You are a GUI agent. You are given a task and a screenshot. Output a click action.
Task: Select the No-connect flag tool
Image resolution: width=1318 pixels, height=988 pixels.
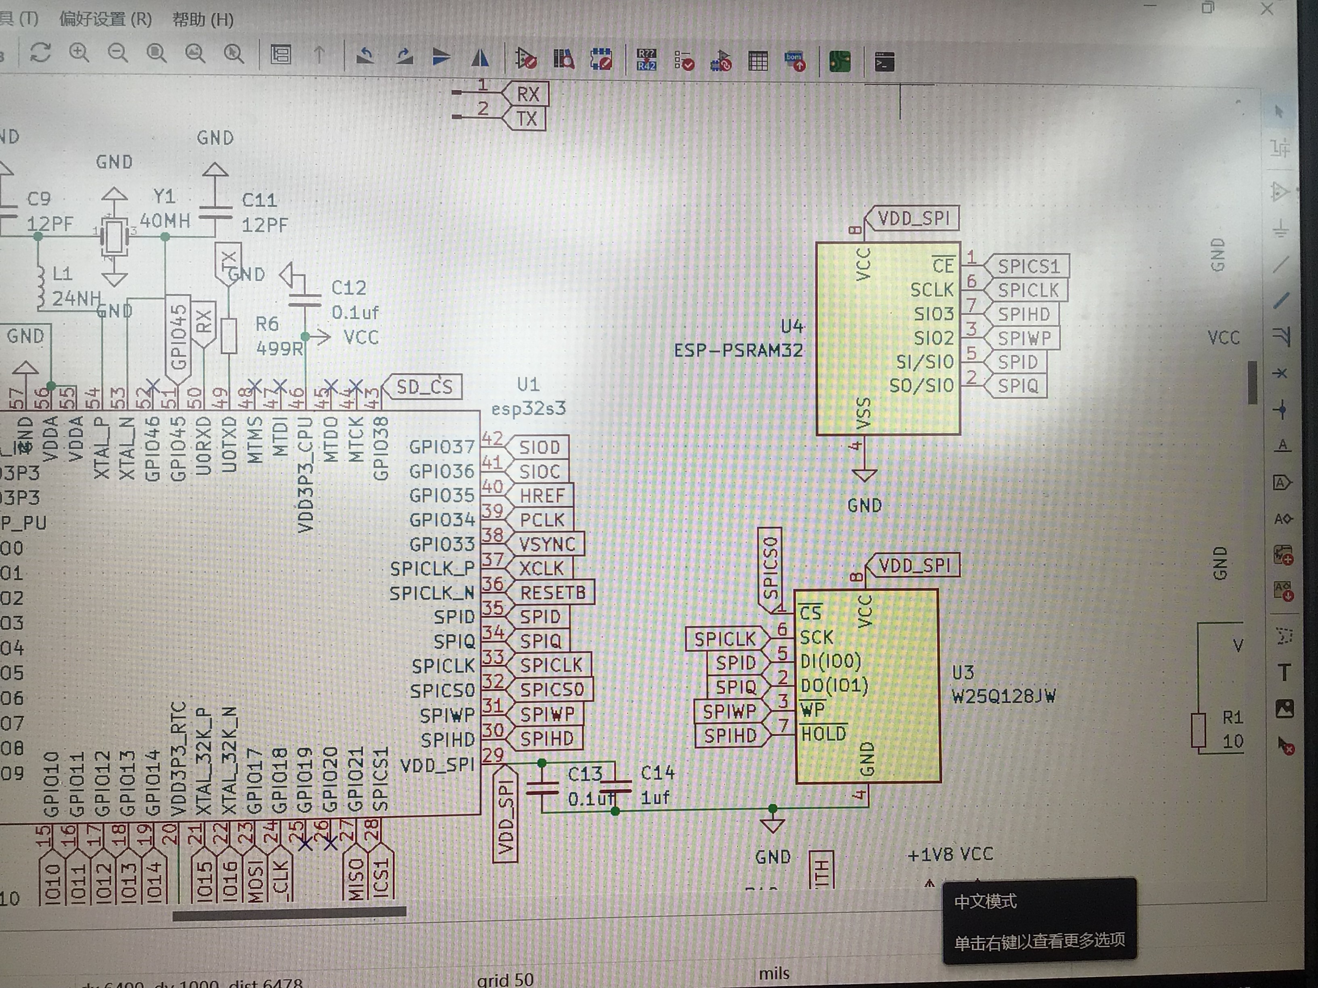click(1281, 373)
